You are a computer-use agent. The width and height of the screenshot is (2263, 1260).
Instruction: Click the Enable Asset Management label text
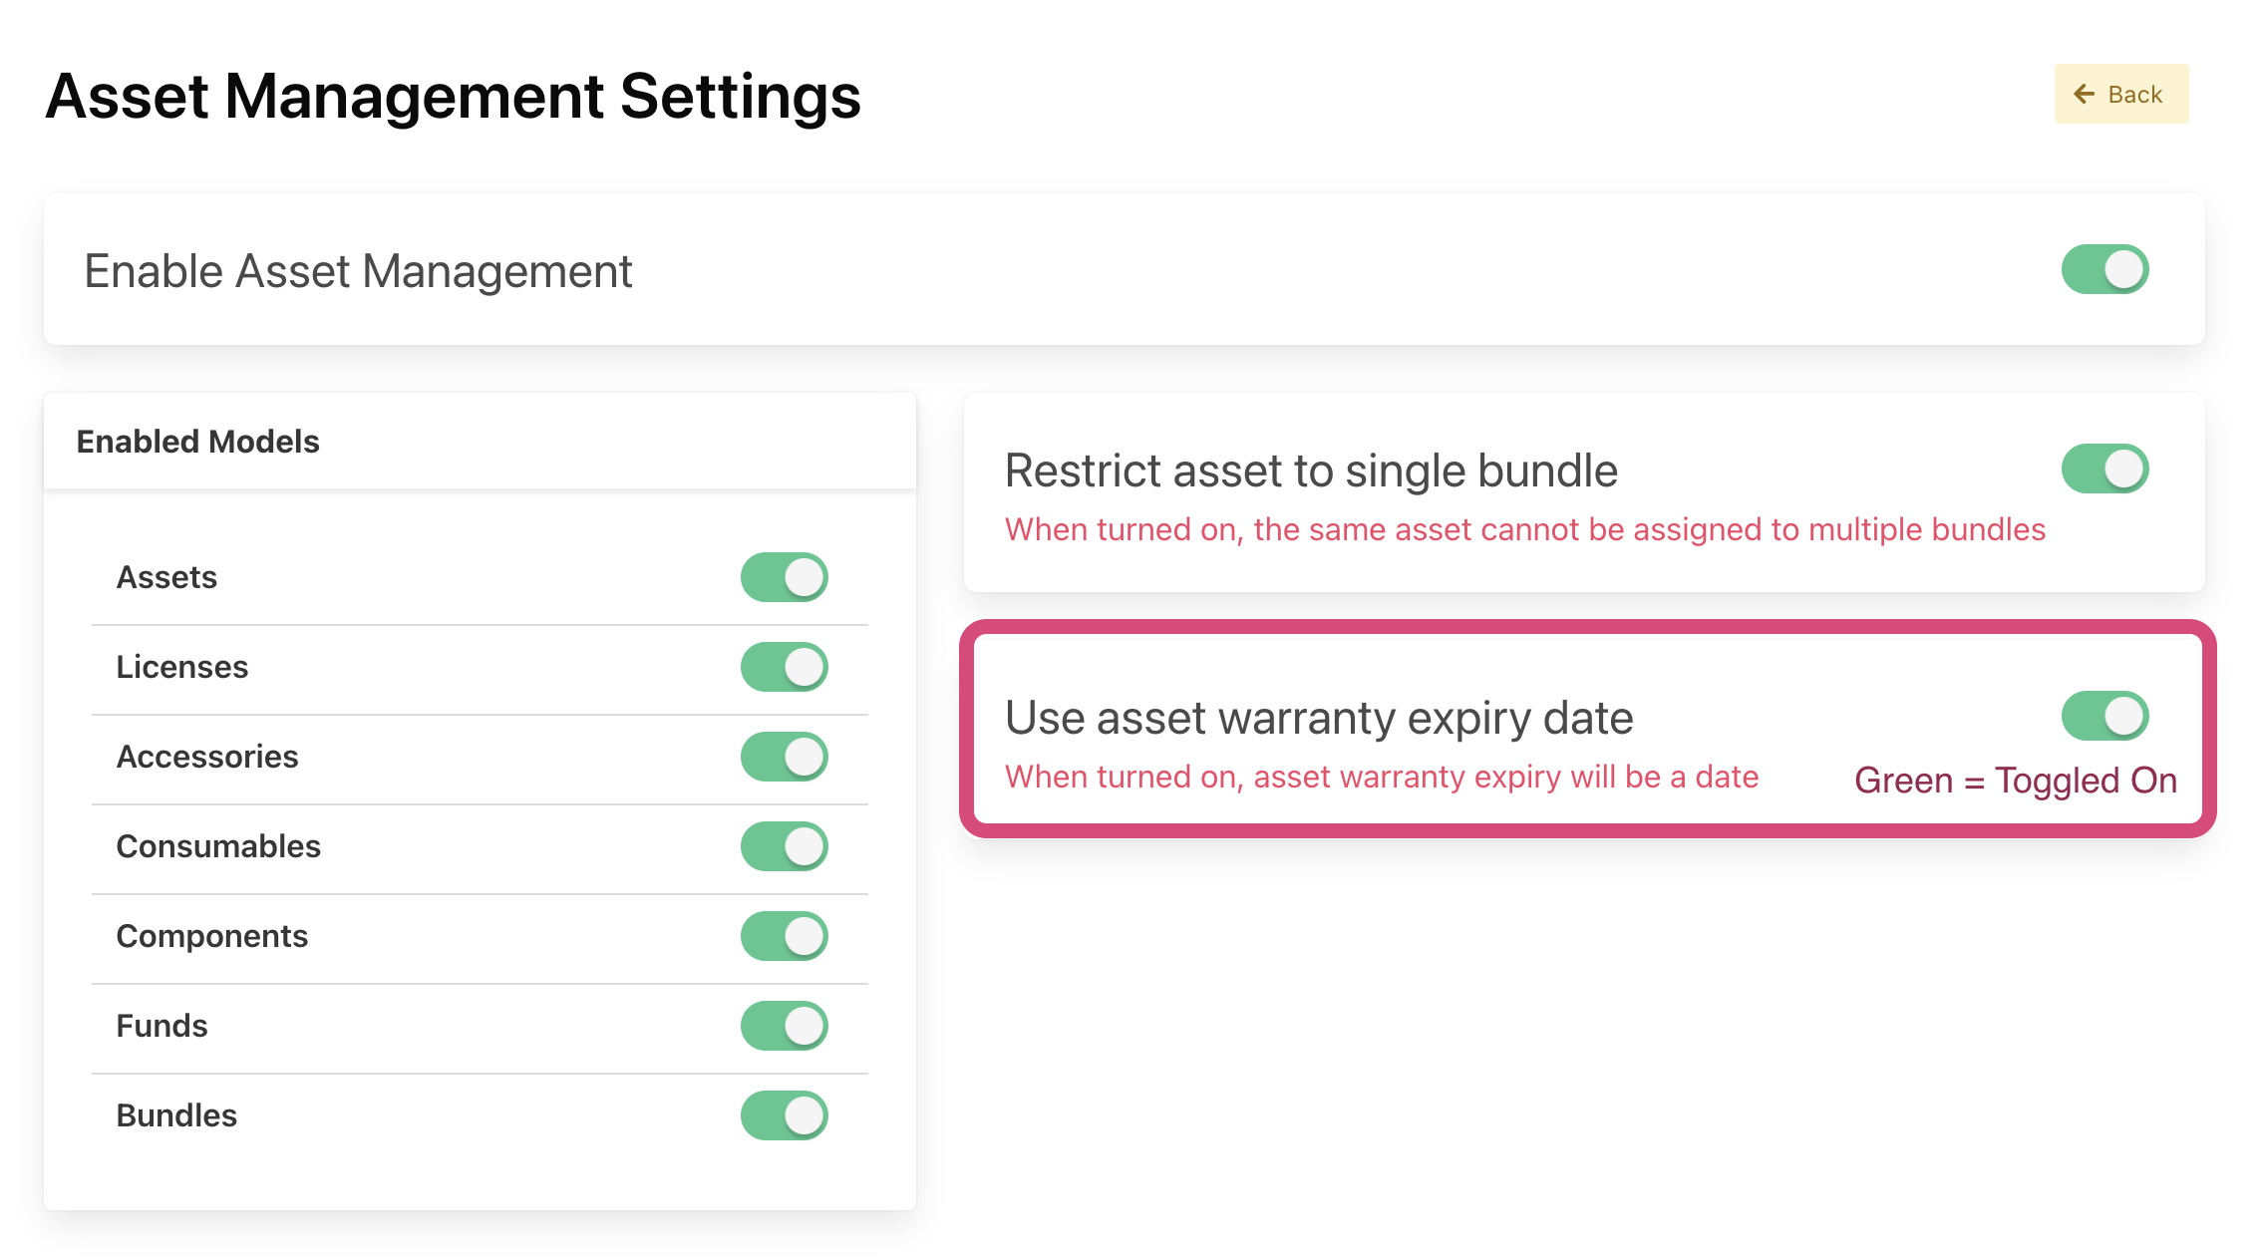coord(358,271)
